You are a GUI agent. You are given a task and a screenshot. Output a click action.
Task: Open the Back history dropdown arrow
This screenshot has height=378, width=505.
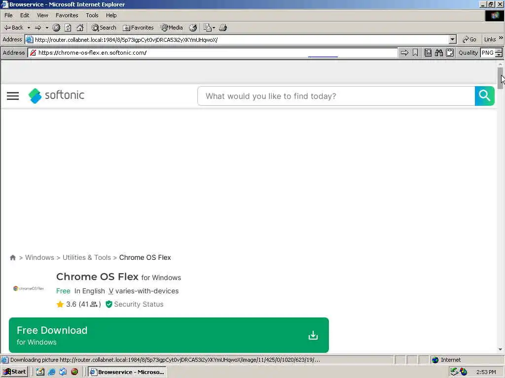point(29,28)
